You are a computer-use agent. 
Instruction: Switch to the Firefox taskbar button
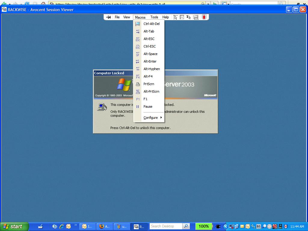click(x=105, y=226)
